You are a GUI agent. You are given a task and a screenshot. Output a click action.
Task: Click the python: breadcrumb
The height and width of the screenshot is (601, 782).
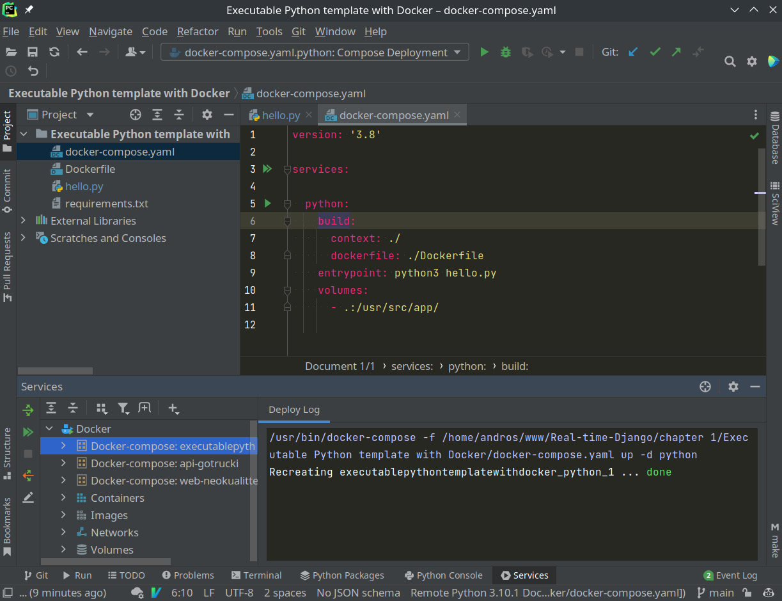(467, 366)
